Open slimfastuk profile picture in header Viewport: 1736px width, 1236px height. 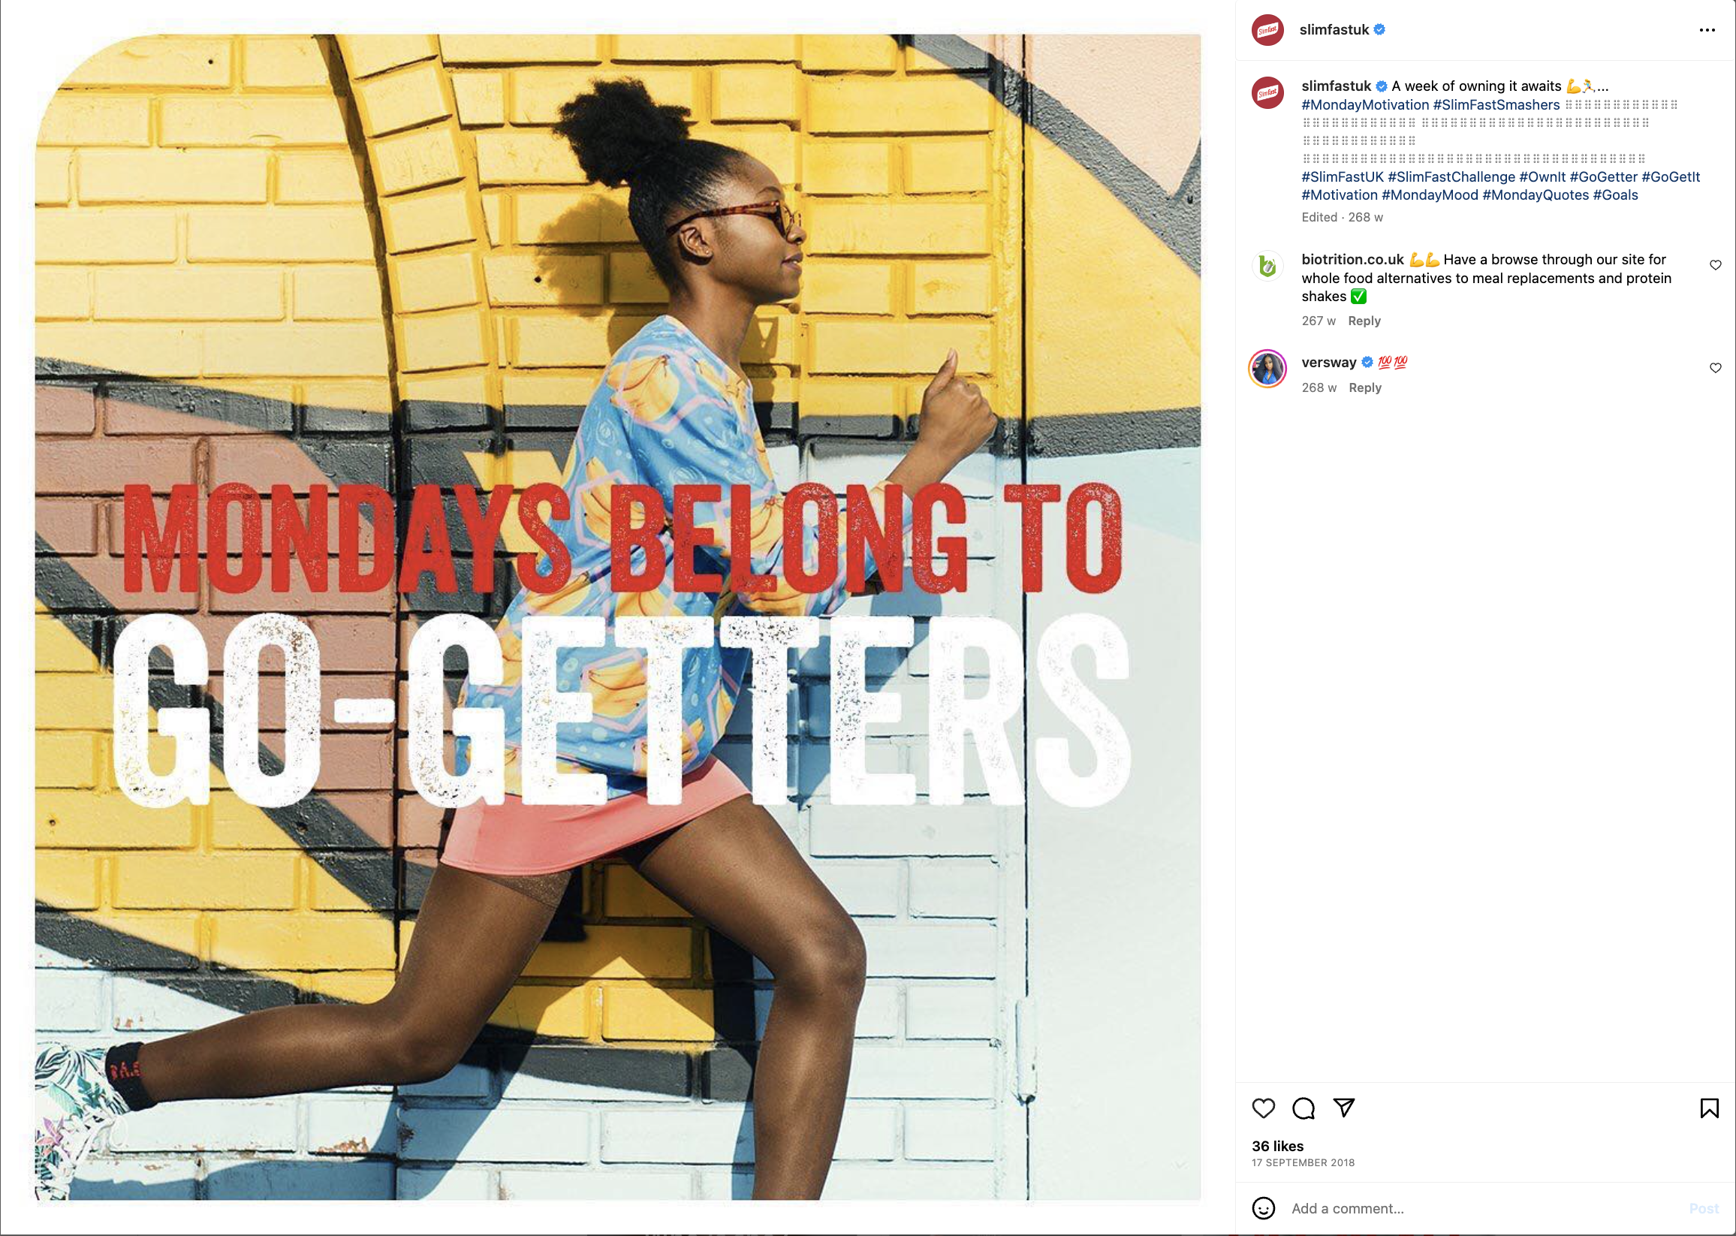1268,30
